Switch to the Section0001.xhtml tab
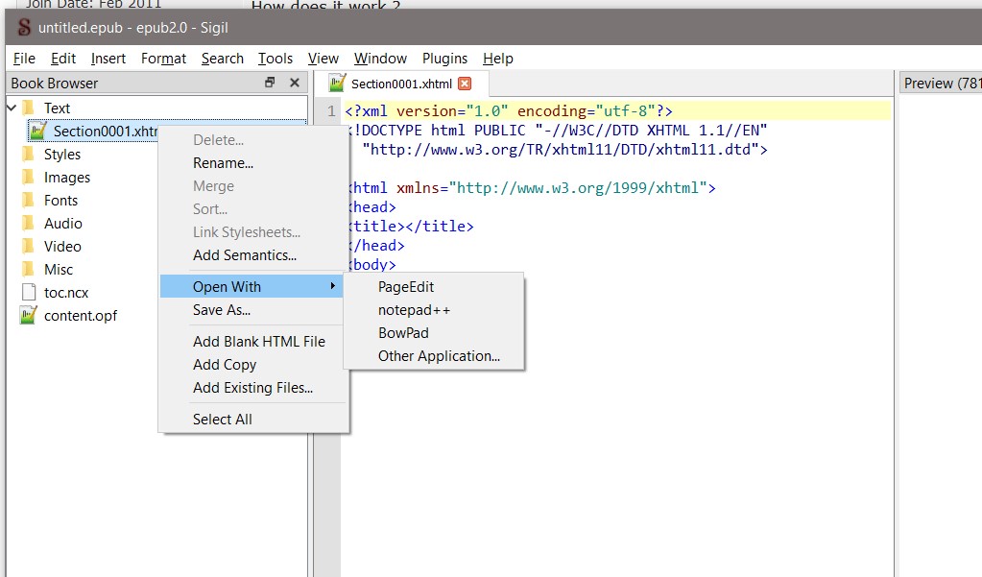The image size is (982, 577). click(x=401, y=84)
